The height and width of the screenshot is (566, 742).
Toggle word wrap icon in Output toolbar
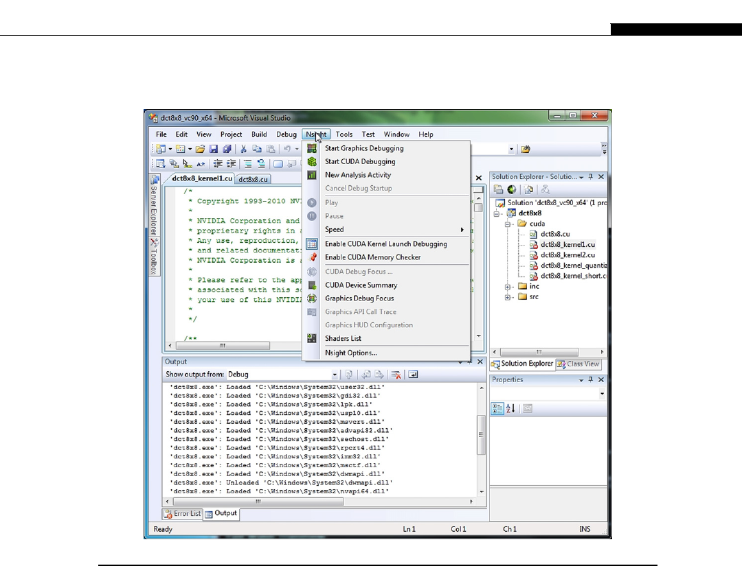pyautogui.click(x=413, y=375)
